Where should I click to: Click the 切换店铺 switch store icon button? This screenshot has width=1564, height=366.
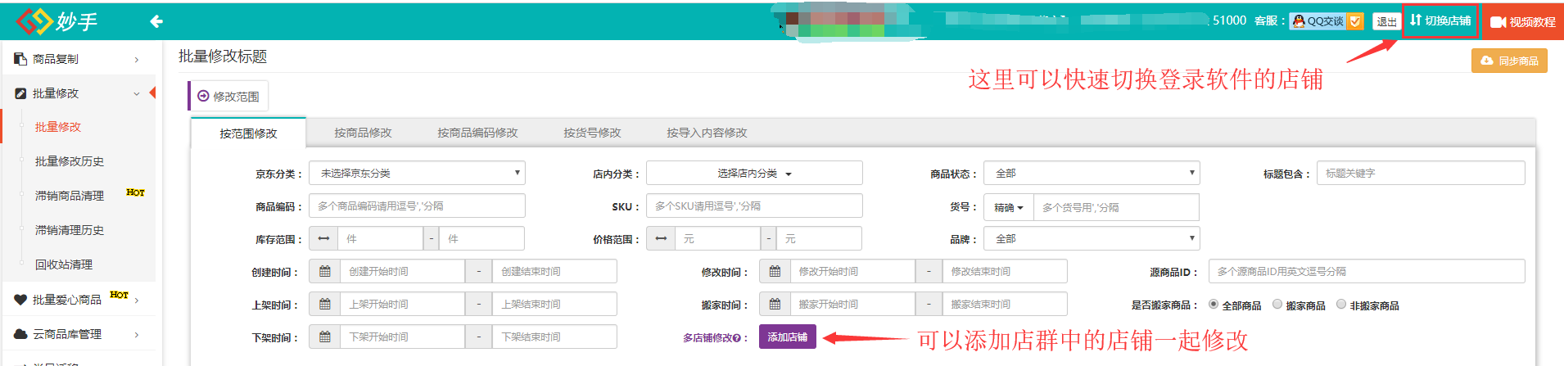click(1440, 20)
